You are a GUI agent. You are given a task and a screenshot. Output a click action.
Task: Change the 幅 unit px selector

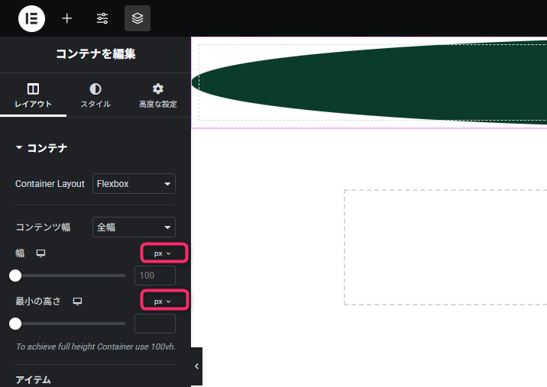163,253
